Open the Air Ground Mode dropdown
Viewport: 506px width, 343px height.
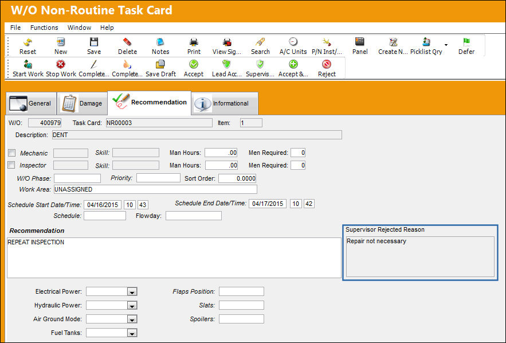pyautogui.click(x=132, y=319)
